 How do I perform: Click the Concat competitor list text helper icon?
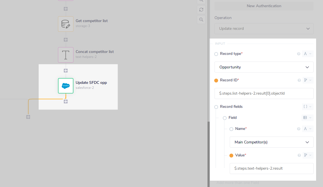tap(65, 55)
